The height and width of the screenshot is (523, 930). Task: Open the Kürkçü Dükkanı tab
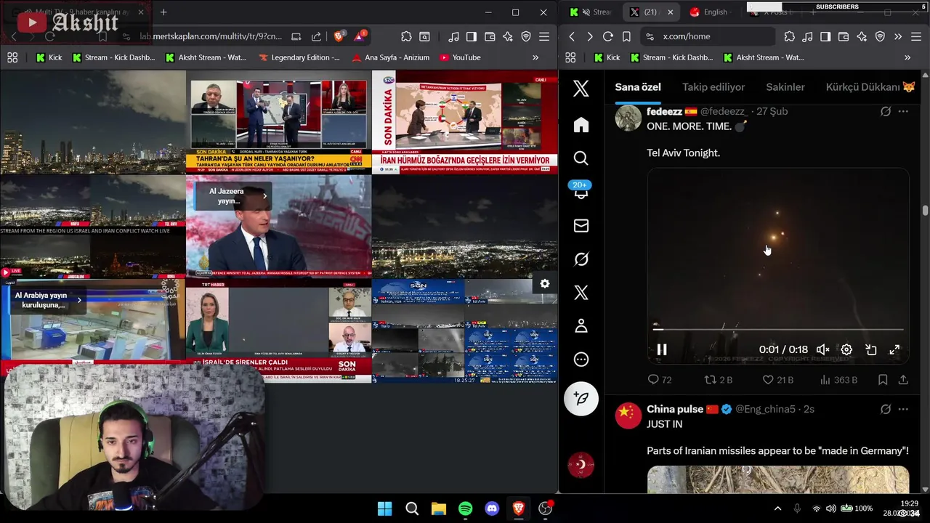pos(870,87)
